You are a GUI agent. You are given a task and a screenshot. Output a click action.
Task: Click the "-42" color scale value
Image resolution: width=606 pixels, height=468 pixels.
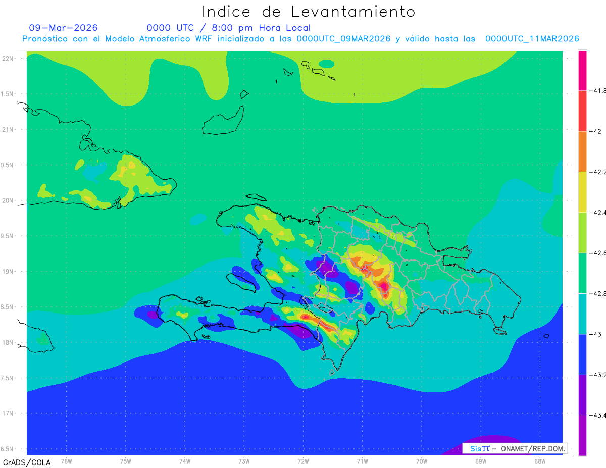(595, 131)
